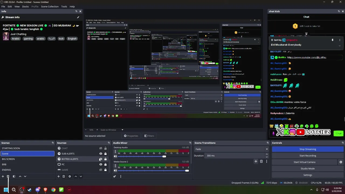The image size is (345, 194).
Task: Open OBS Settings from Controls
Action: (308, 175)
